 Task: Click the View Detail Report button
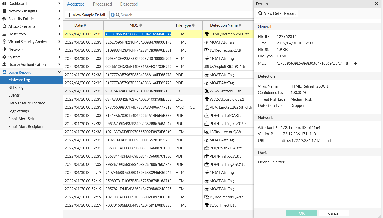(x=277, y=13)
